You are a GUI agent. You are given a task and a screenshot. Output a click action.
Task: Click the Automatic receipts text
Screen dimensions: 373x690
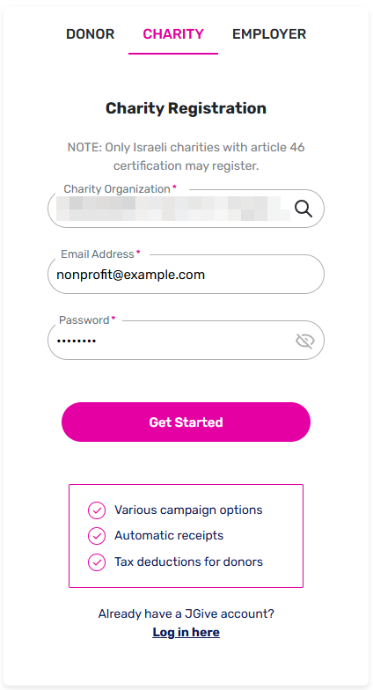coord(169,535)
